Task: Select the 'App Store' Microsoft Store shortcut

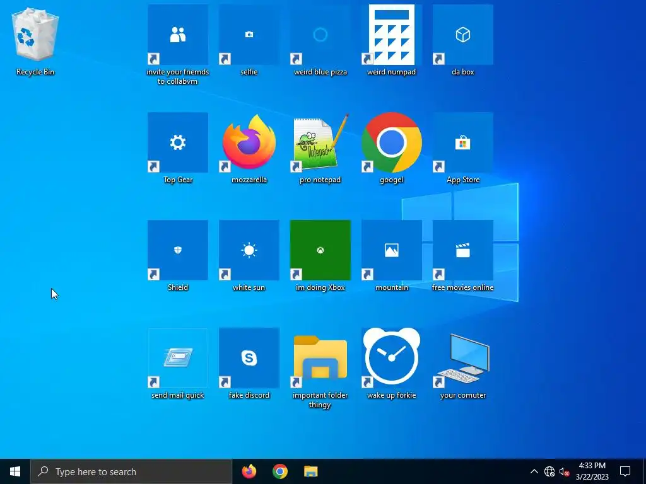Action: (x=462, y=147)
